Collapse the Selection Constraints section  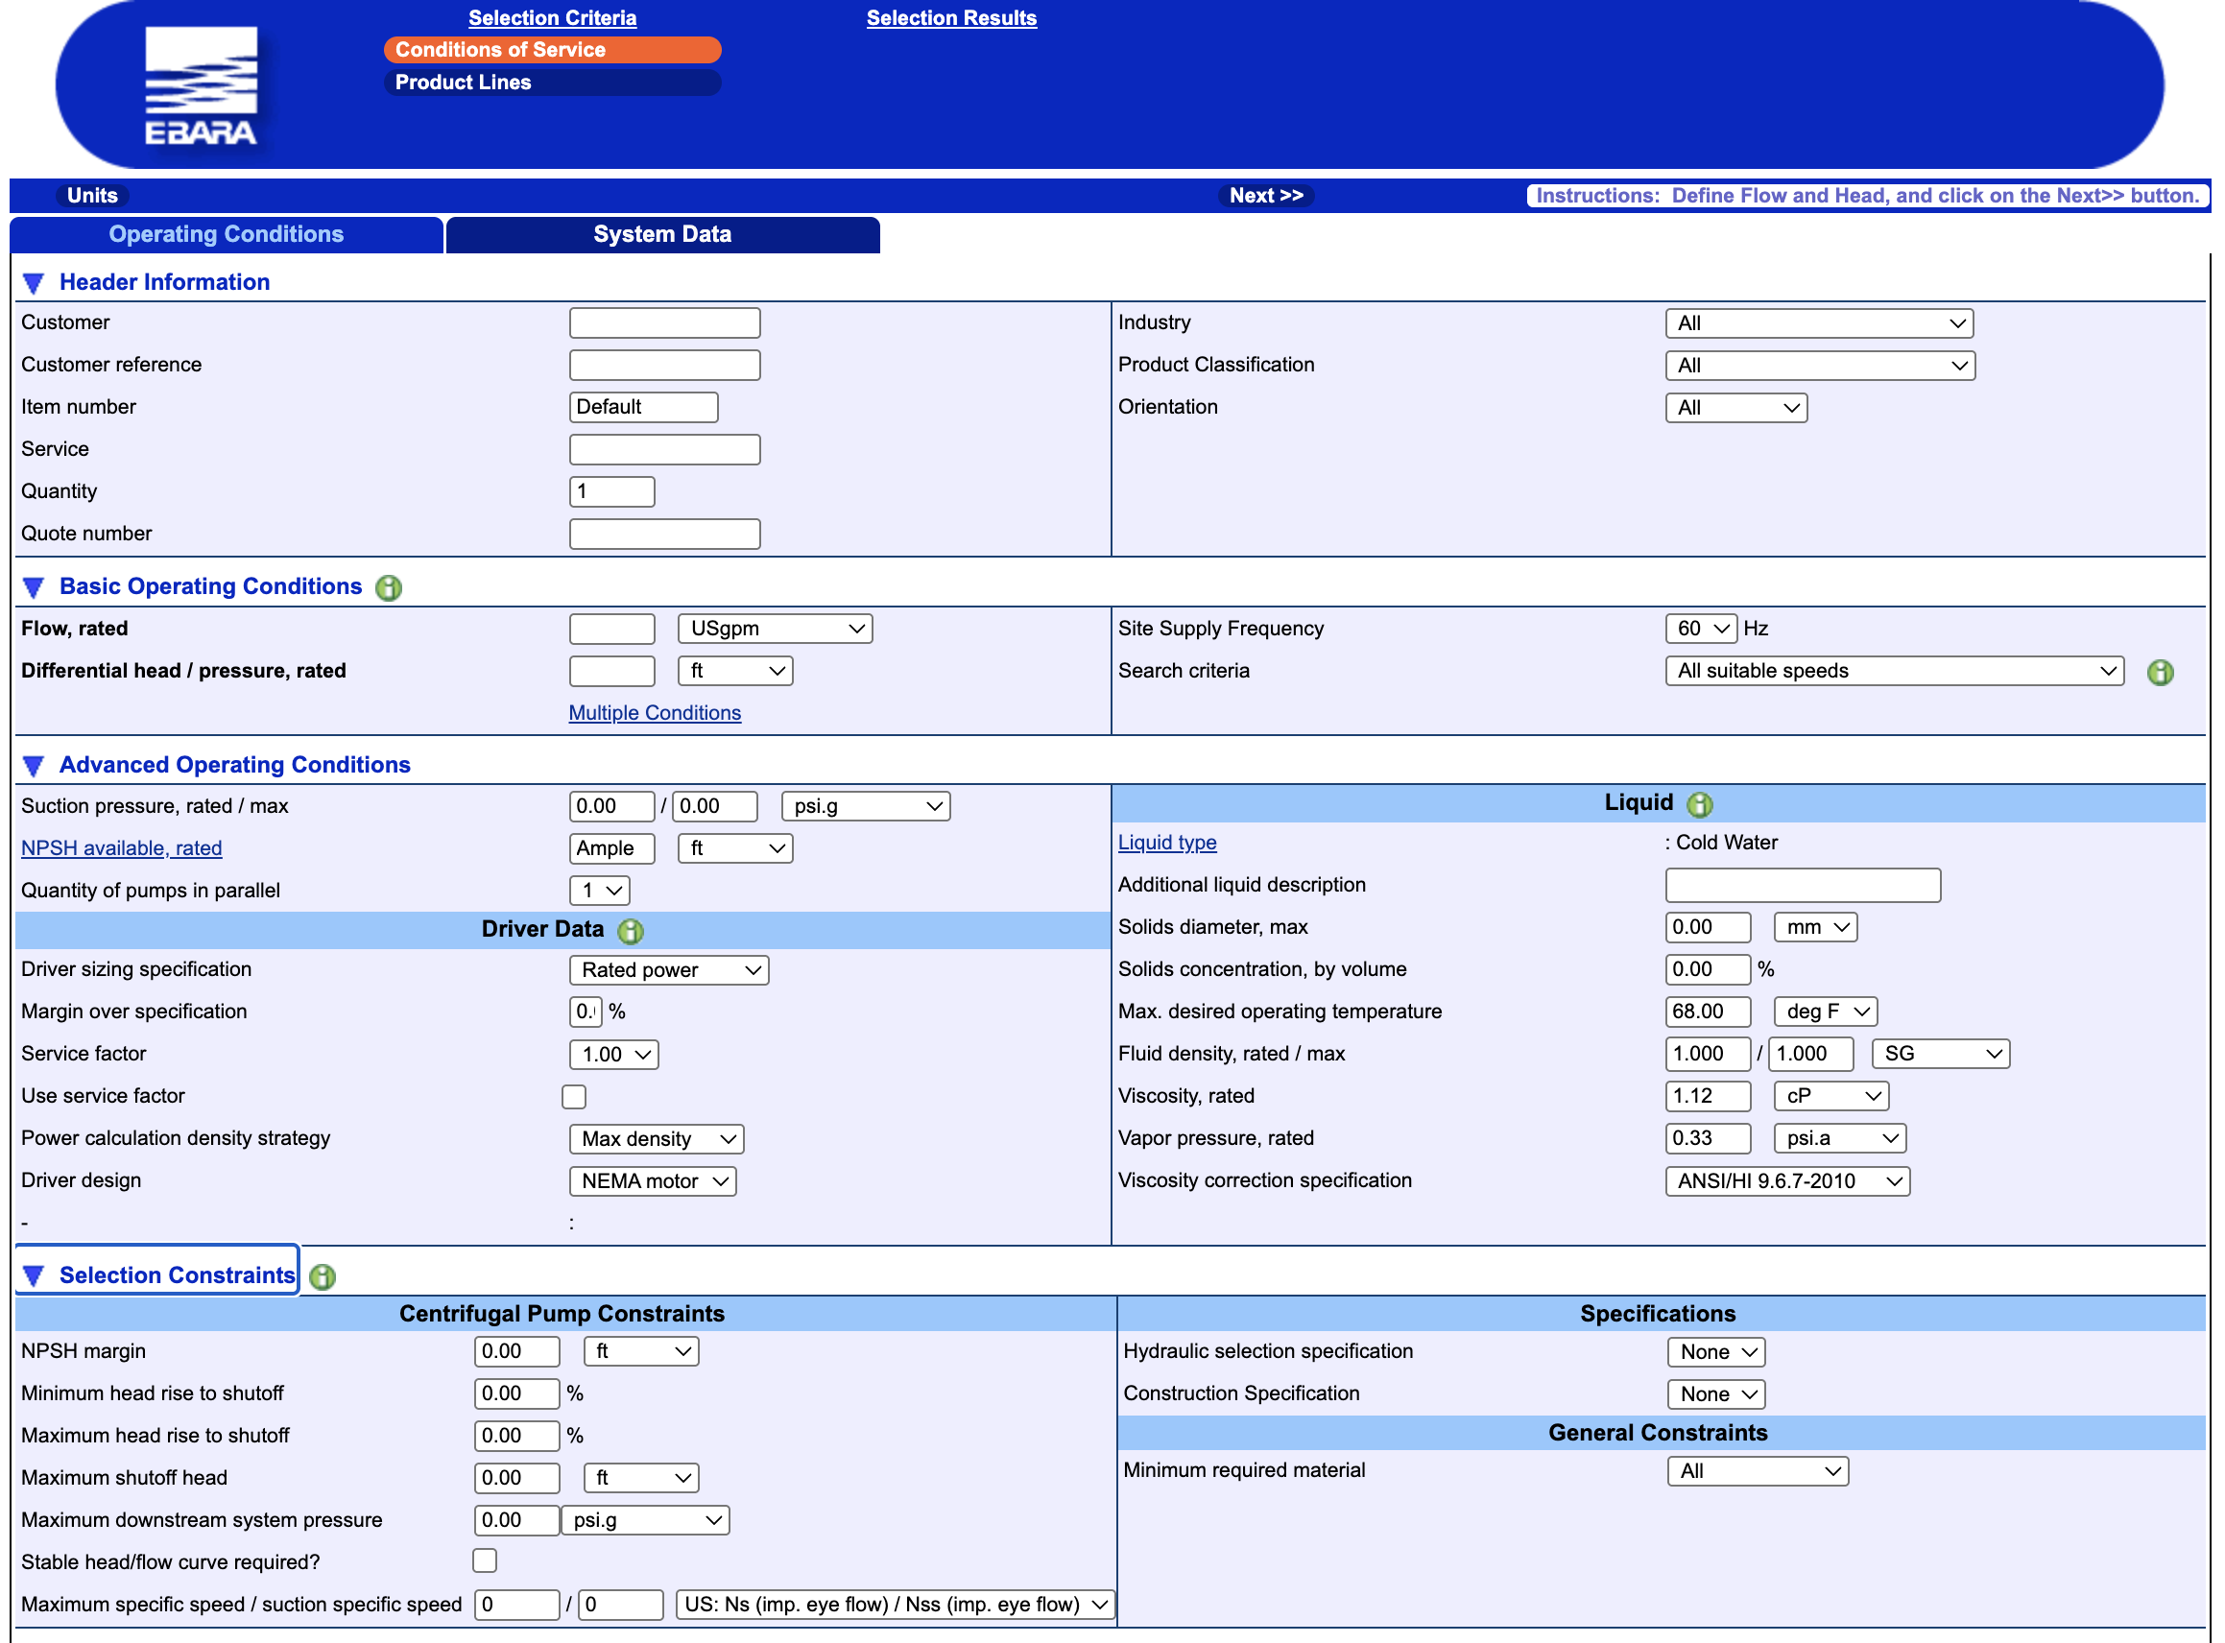pos(33,1276)
